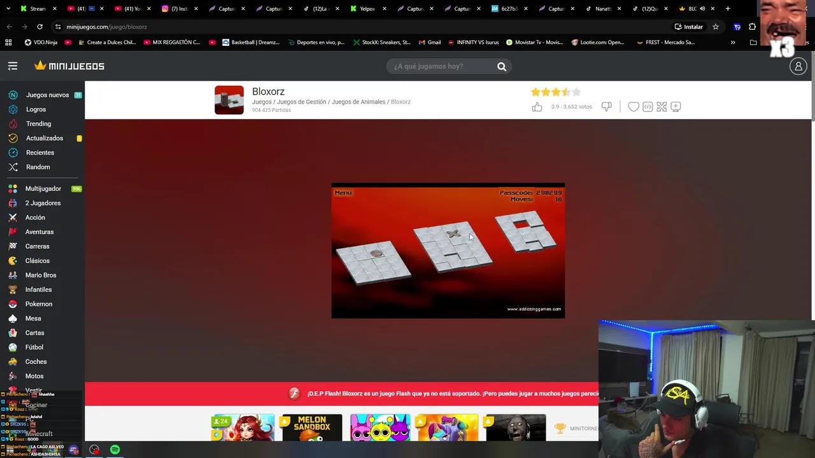The height and width of the screenshot is (458, 815).
Task: Focus the '¿A qué jugamos hoy?' search field
Action: pos(441,66)
